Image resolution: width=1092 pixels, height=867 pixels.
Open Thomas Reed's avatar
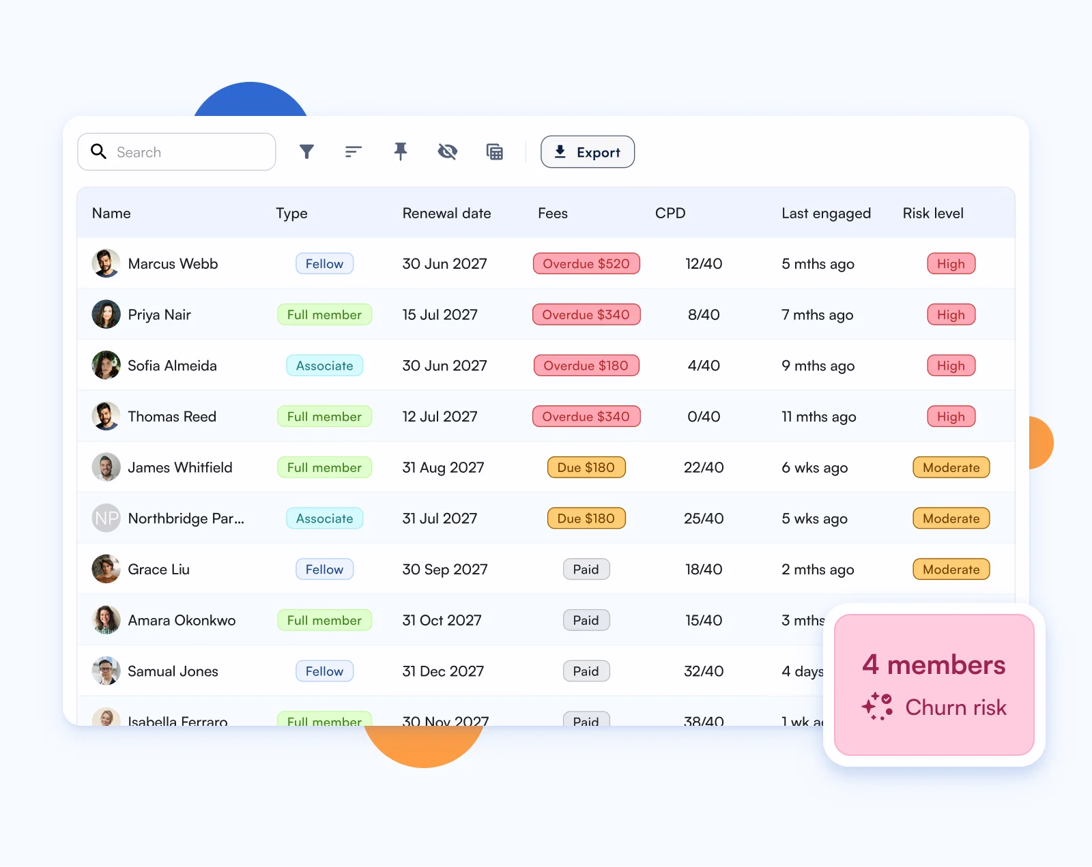(x=106, y=416)
